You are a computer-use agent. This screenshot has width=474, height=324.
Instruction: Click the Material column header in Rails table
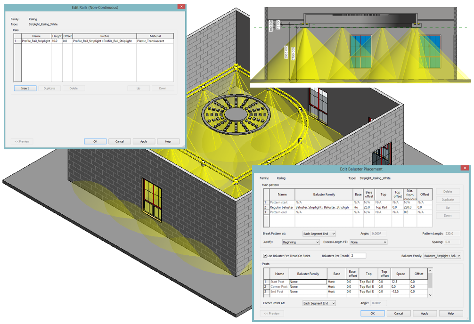(155, 36)
